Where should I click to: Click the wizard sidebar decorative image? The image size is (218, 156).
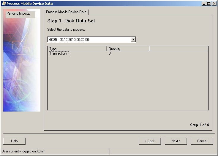[x=22, y=60]
